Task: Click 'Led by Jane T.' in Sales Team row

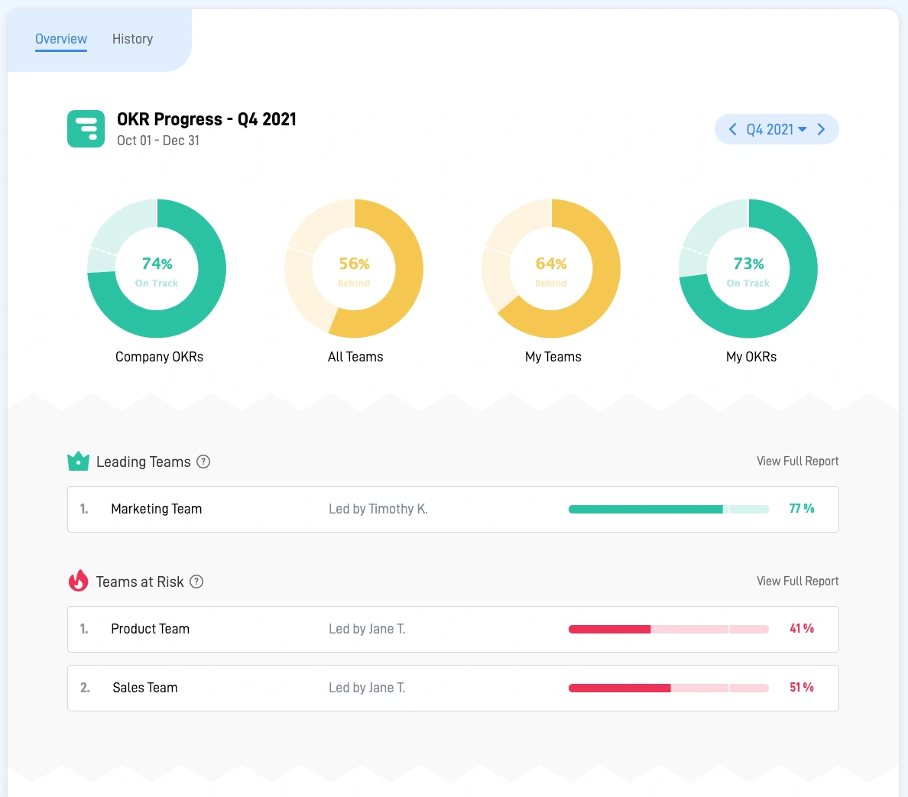Action: tap(367, 688)
